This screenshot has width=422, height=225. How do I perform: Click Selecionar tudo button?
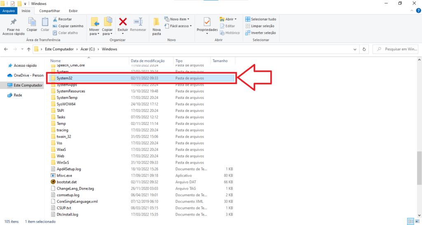tap(260, 19)
